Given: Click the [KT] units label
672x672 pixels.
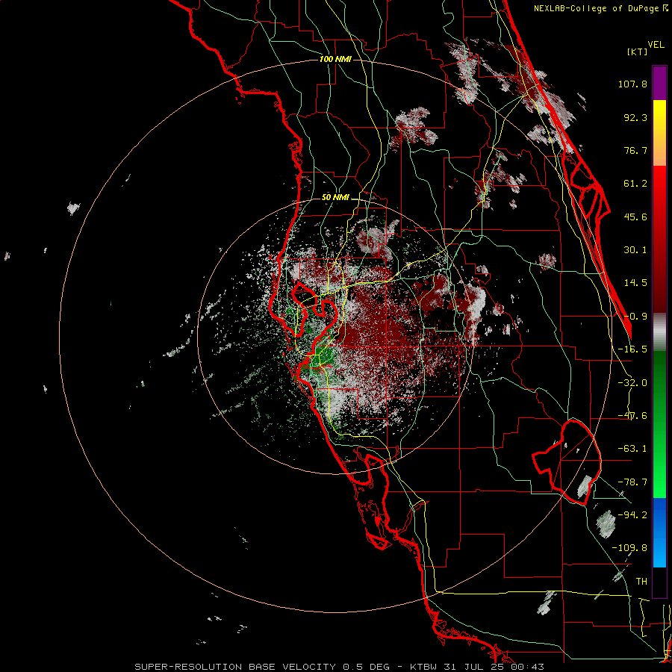Looking at the screenshot, I should point(638,52).
